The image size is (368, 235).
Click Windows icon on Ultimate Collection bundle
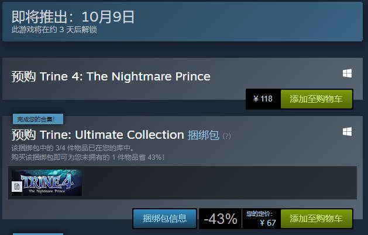(x=347, y=132)
